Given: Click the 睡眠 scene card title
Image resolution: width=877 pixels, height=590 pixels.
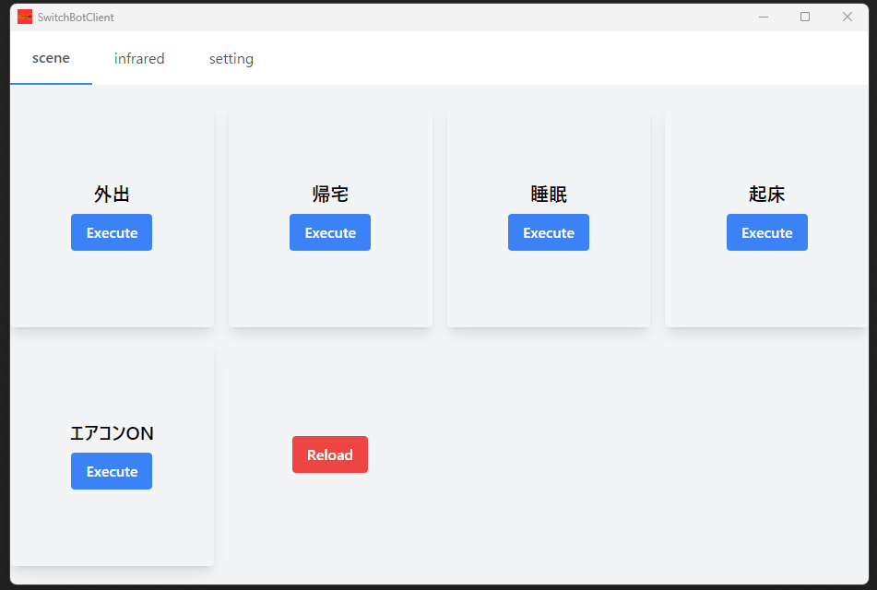Looking at the screenshot, I should (548, 195).
